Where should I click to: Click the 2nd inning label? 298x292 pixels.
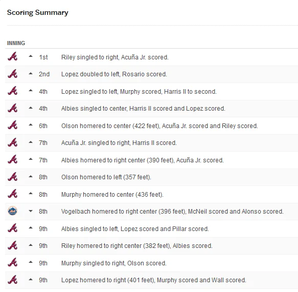click(44, 74)
